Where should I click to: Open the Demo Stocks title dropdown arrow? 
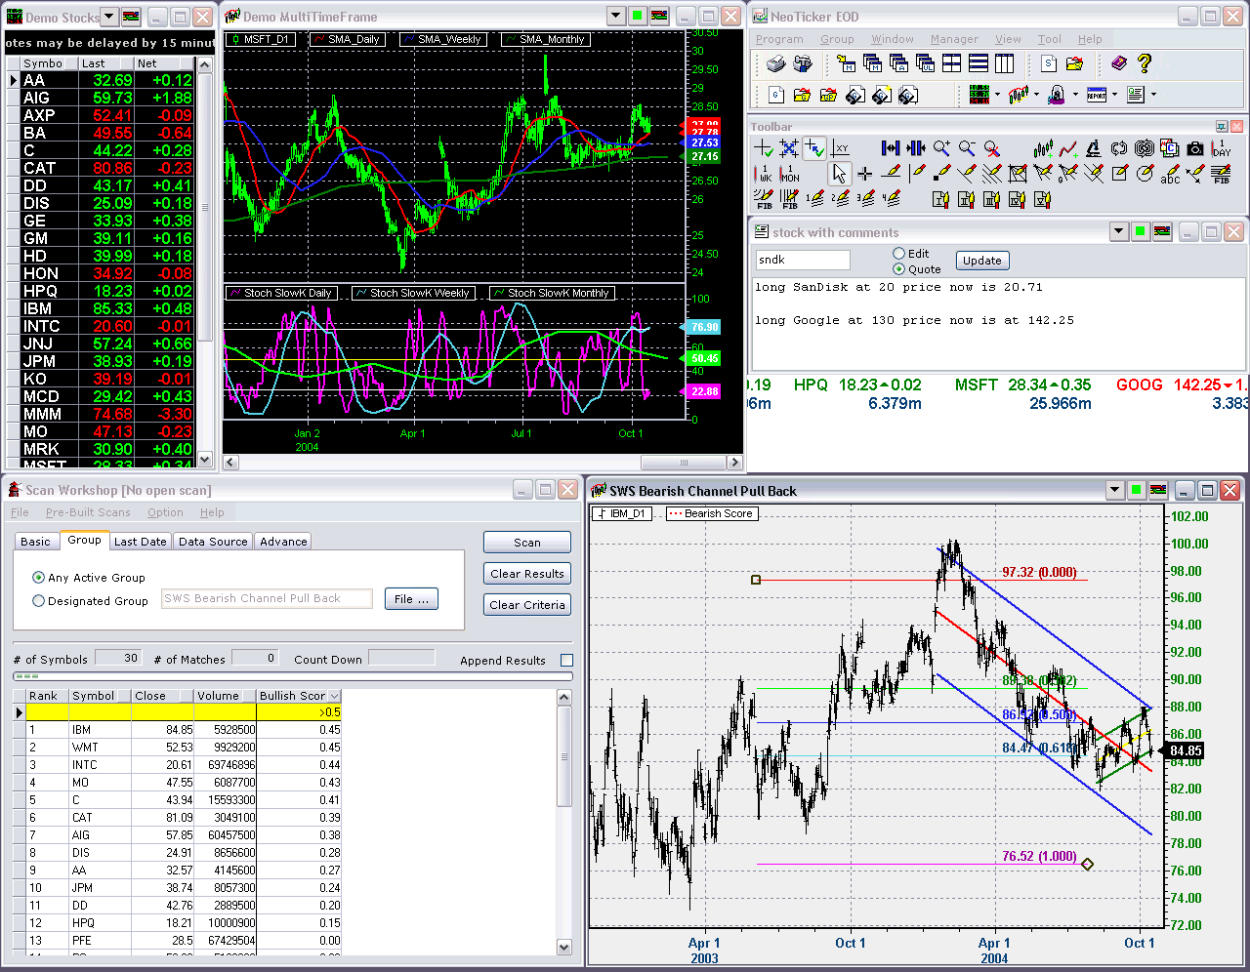pos(108,17)
